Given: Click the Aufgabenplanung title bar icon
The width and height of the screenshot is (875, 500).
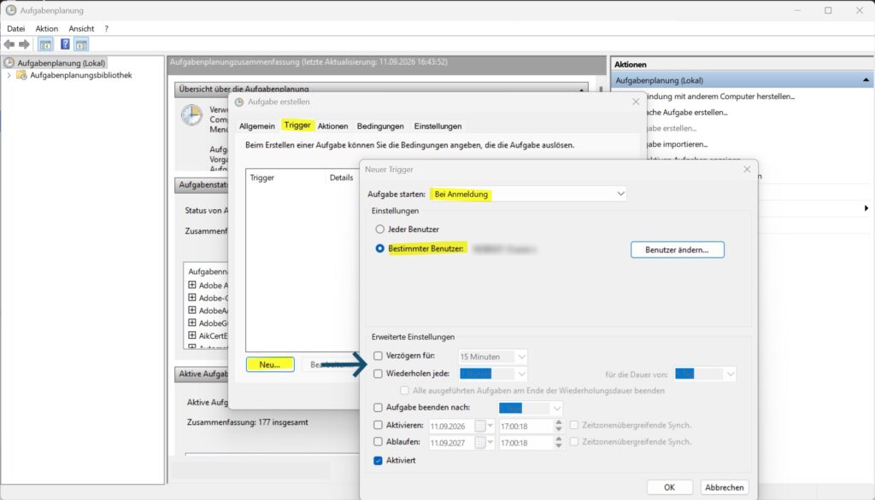Looking at the screenshot, I should coord(10,10).
